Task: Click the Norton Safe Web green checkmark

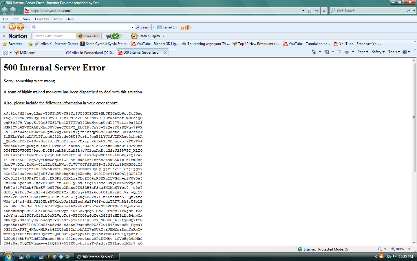Action: 115,36
